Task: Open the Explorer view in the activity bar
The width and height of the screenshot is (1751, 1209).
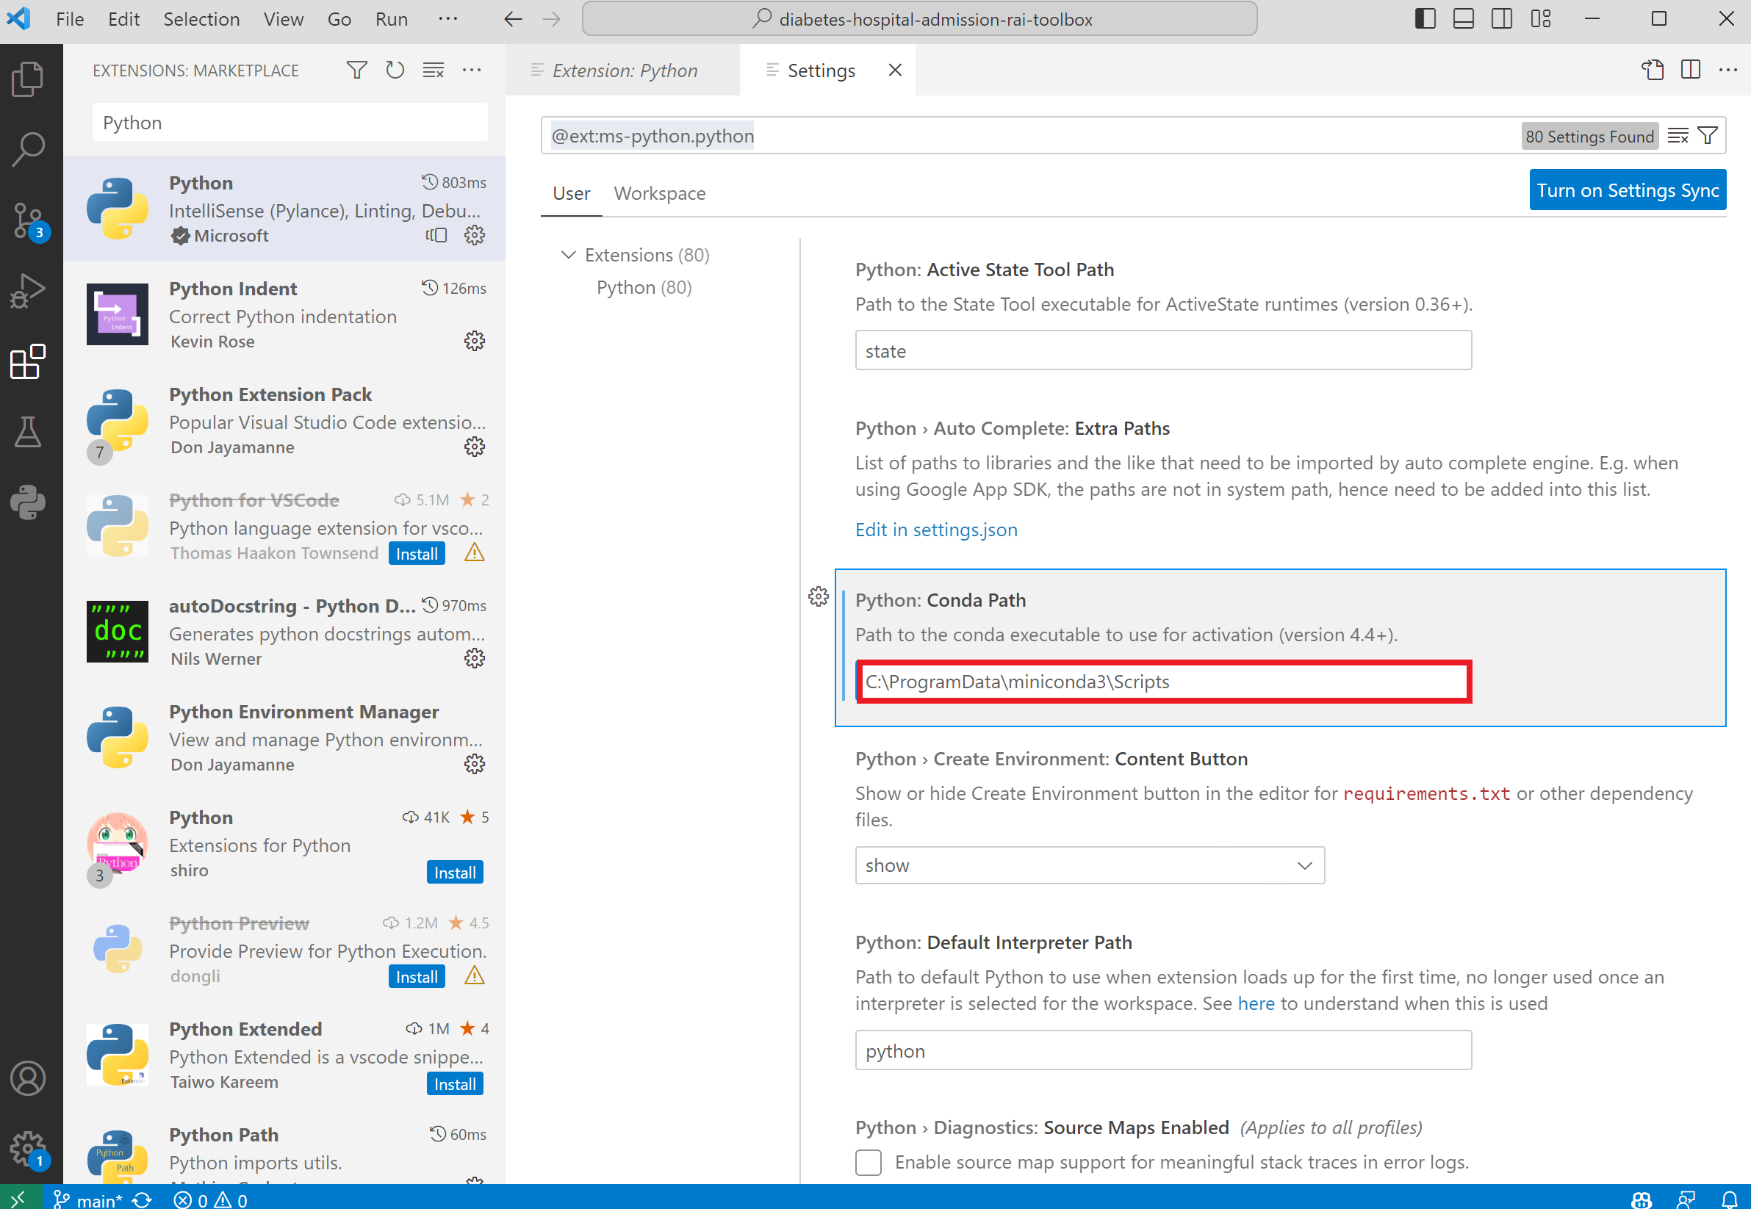Action: click(28, 79)
